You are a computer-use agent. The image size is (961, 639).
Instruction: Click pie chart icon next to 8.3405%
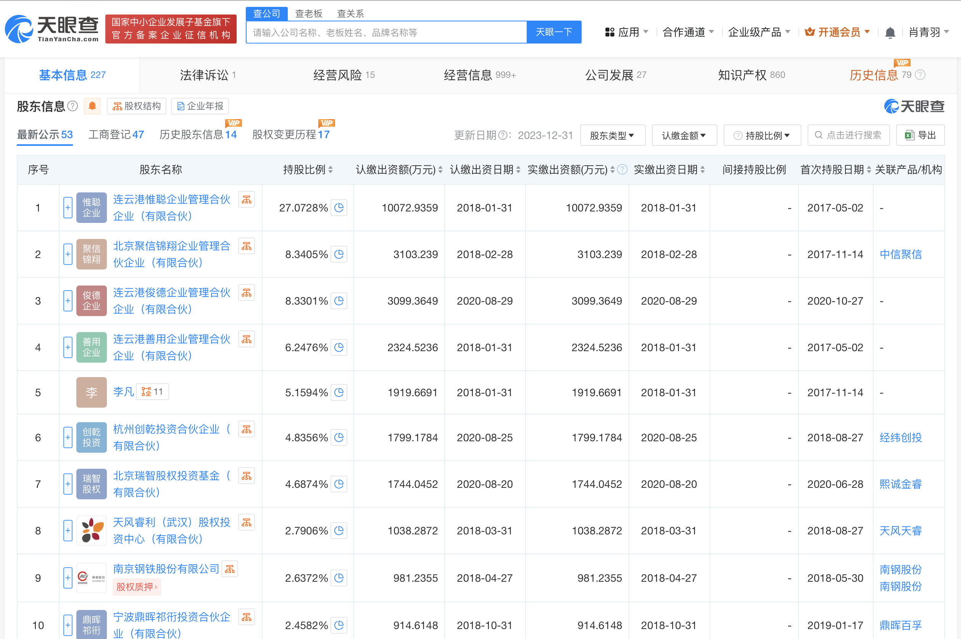[339, 254]
